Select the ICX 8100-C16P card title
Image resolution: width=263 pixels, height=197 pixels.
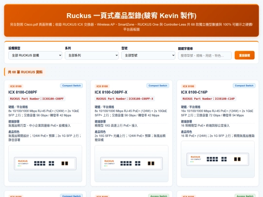point(194,92)
